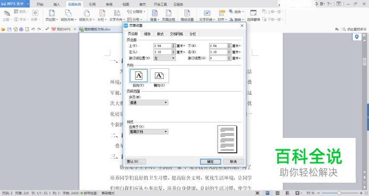369x196 pixels.
Task: Open the 组合 group dropdown
Action: pos(236,12)
